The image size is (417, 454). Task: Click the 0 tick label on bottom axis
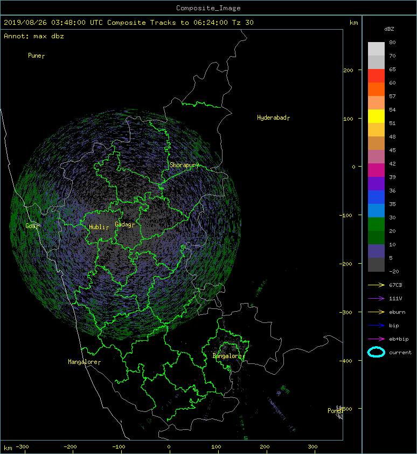coord(169,447)
